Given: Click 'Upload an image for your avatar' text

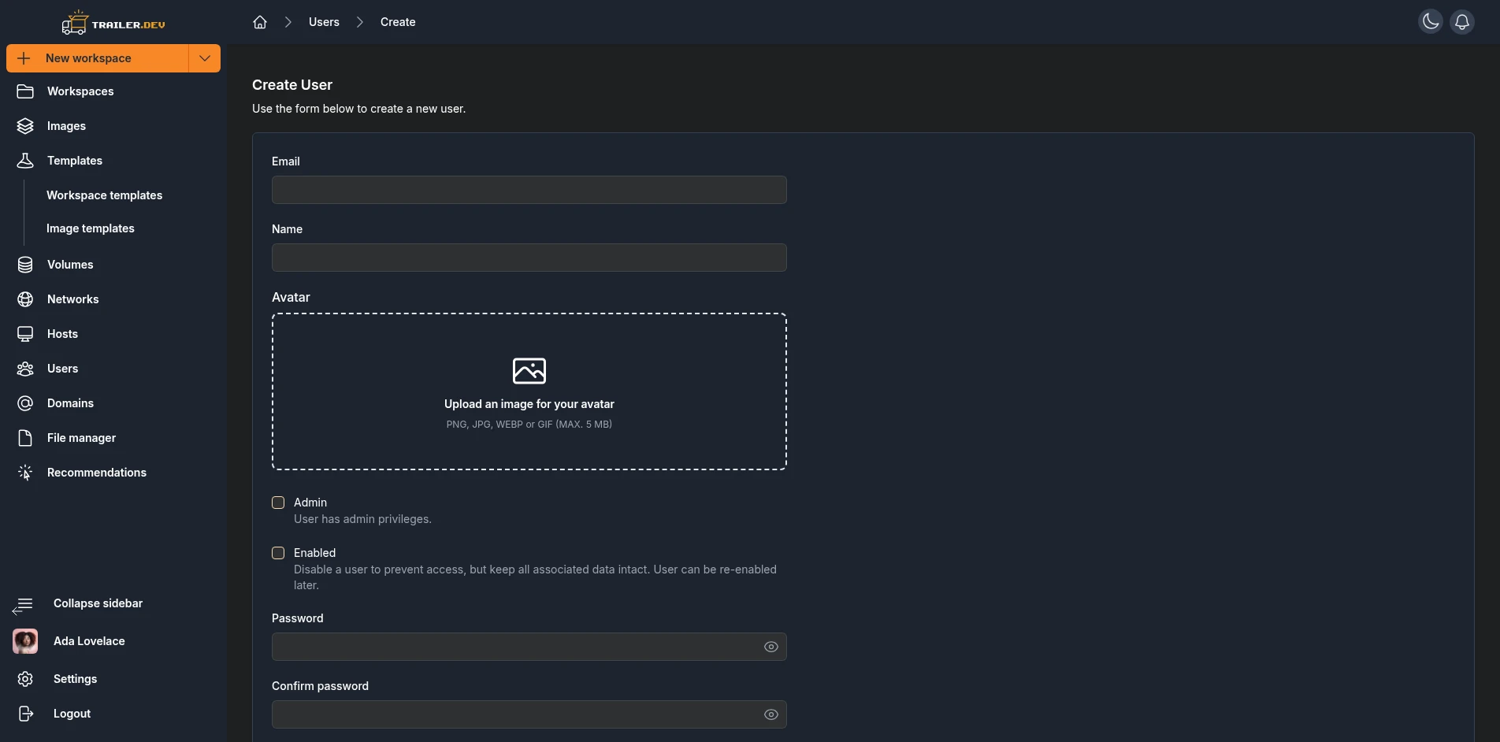Looking at the screenshot, I should (x=529, y=404).
